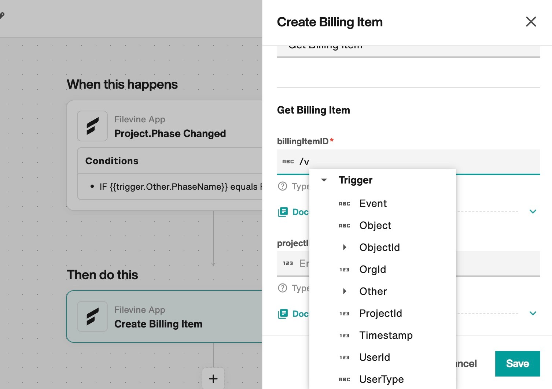Open the second Docs link

[x=301, y=314]
